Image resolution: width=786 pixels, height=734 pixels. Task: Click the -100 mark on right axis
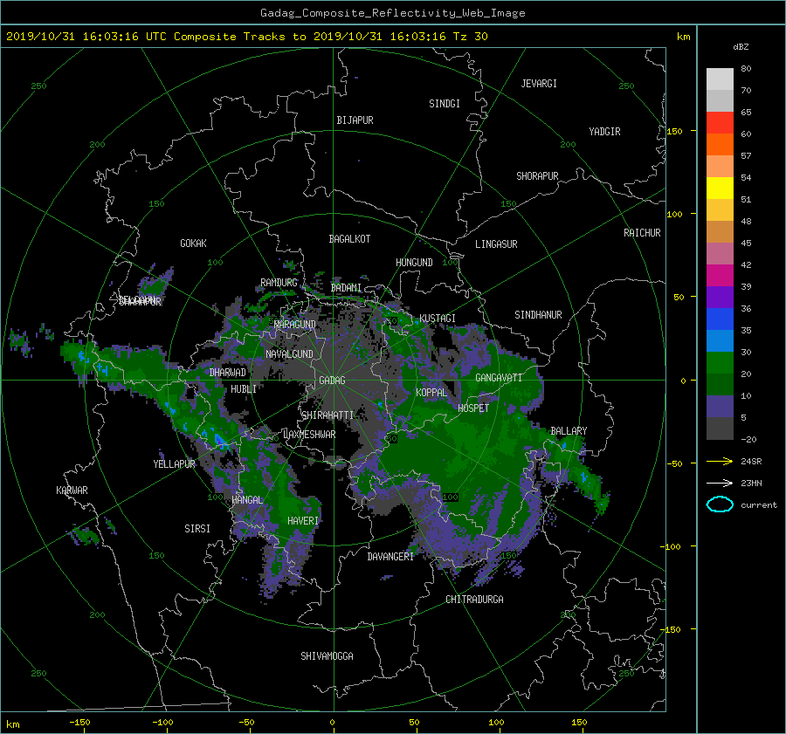pyautogui.click(x=672, y=546)
